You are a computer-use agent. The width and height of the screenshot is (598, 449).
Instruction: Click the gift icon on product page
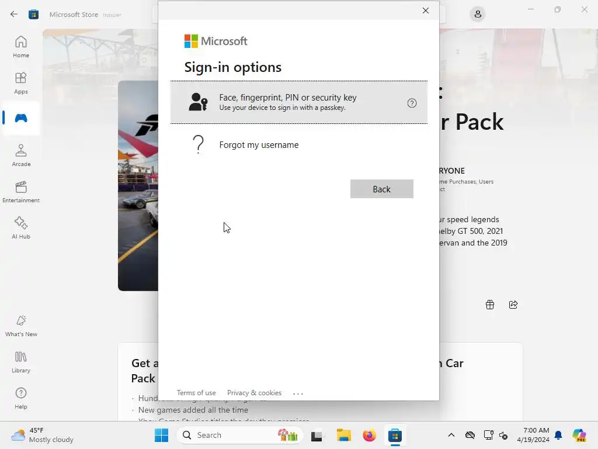490,305
